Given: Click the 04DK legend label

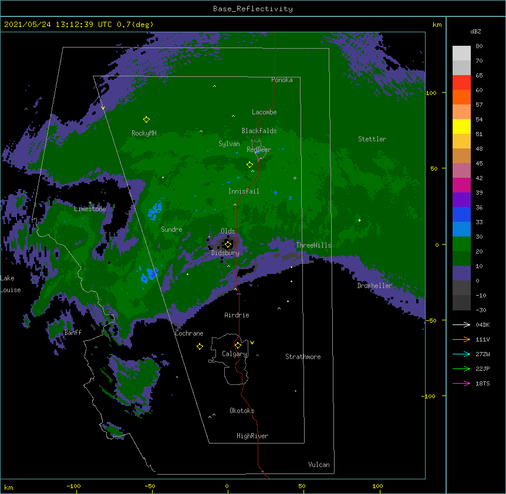Looking at the screenshot, I should click(x=483, y=324).
